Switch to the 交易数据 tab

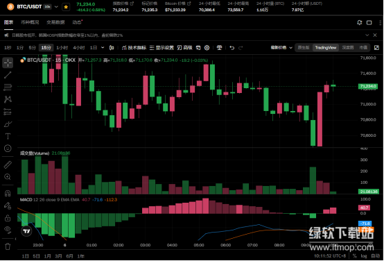point(55,22)
